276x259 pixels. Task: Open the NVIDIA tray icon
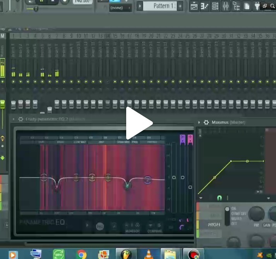click(x=269, y=255)
